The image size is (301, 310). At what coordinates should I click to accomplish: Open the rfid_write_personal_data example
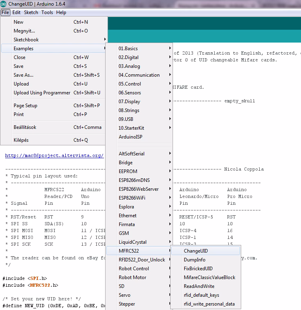coord(209,304)
